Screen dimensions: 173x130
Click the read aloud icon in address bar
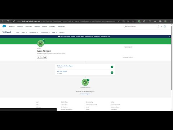click(119, 21)
